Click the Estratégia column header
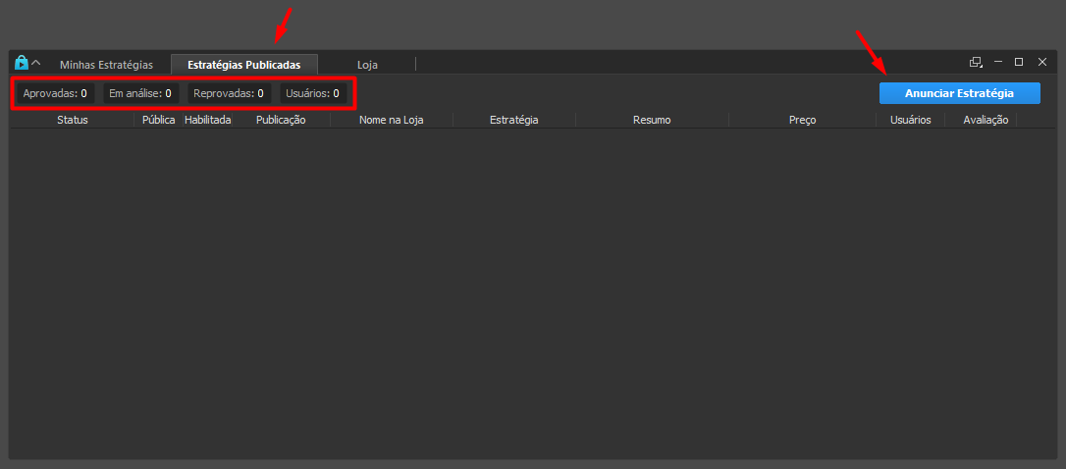 coord(514,120)
